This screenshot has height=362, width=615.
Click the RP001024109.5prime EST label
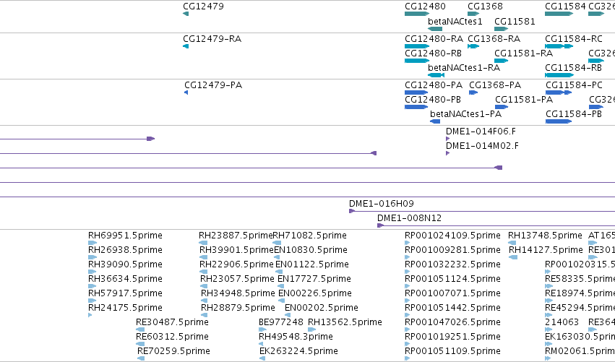point(452,236)
